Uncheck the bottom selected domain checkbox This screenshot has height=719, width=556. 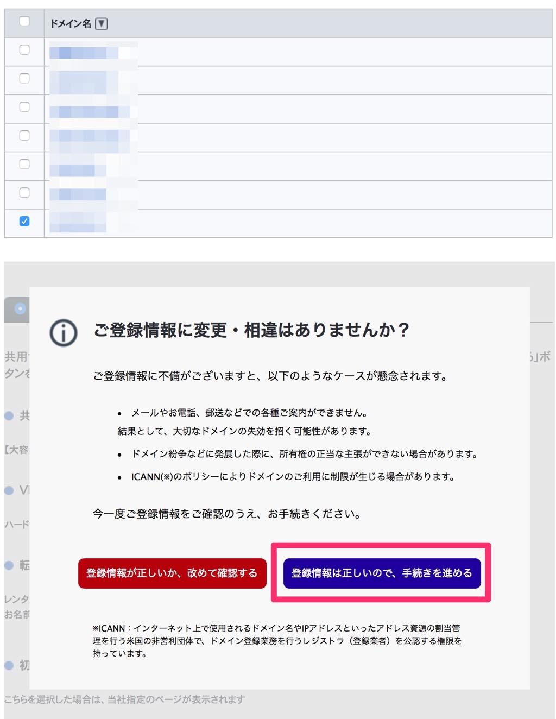click(24, 222)
